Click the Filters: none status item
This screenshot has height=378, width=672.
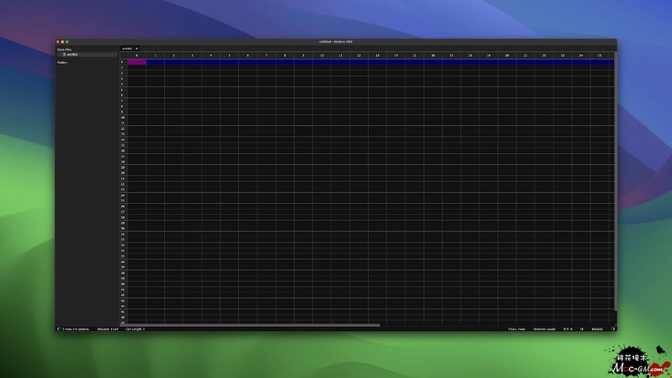tap(517, 329)
